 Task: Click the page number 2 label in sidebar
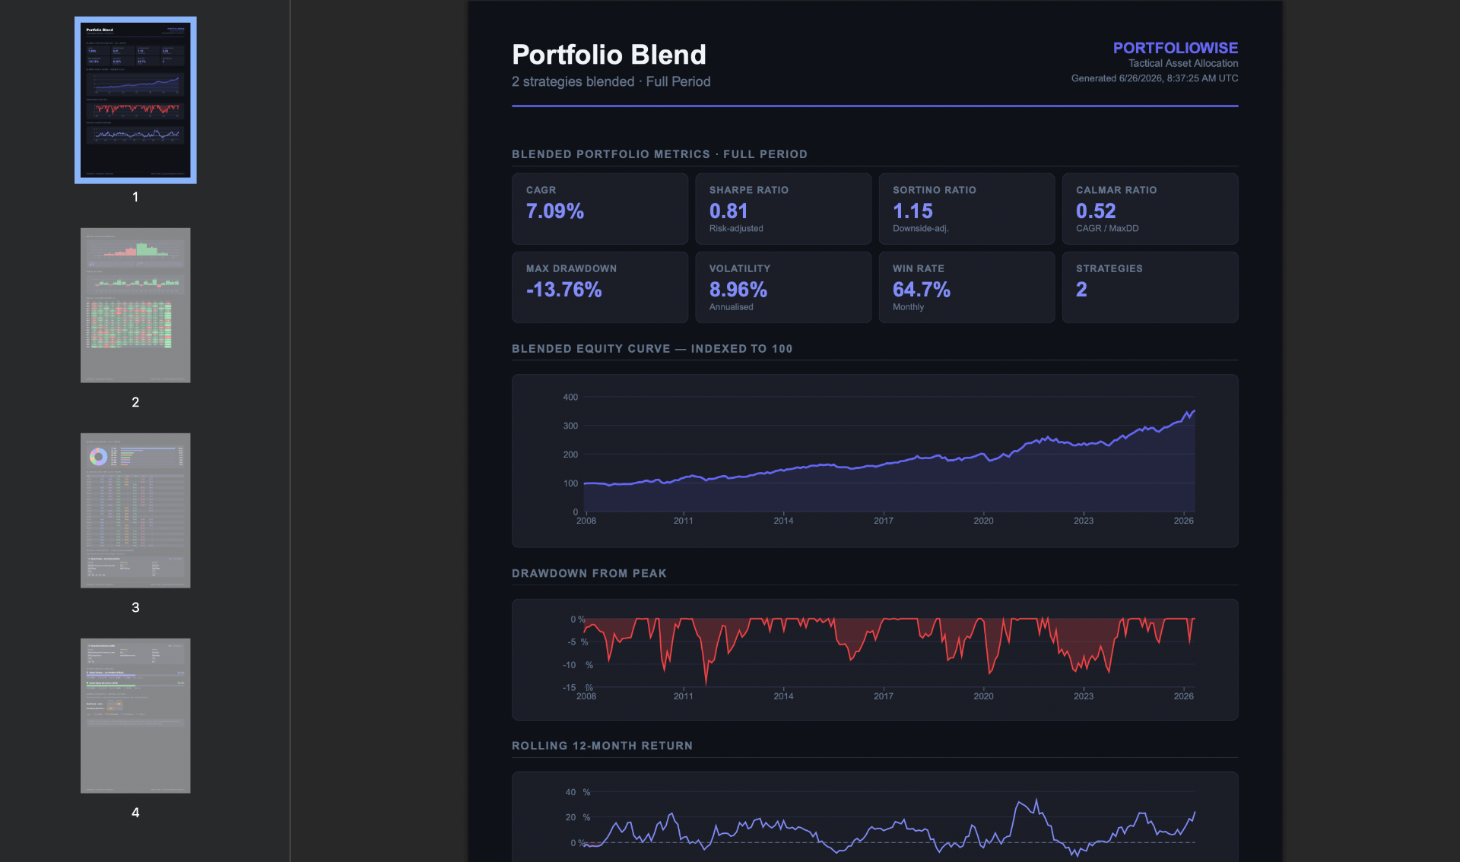tap(135, 402)
